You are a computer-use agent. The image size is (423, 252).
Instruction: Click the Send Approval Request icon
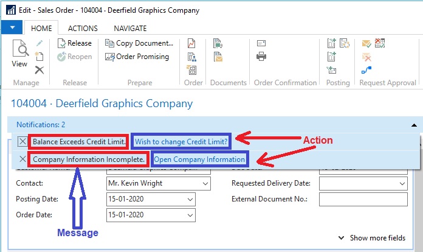(366, 43)
